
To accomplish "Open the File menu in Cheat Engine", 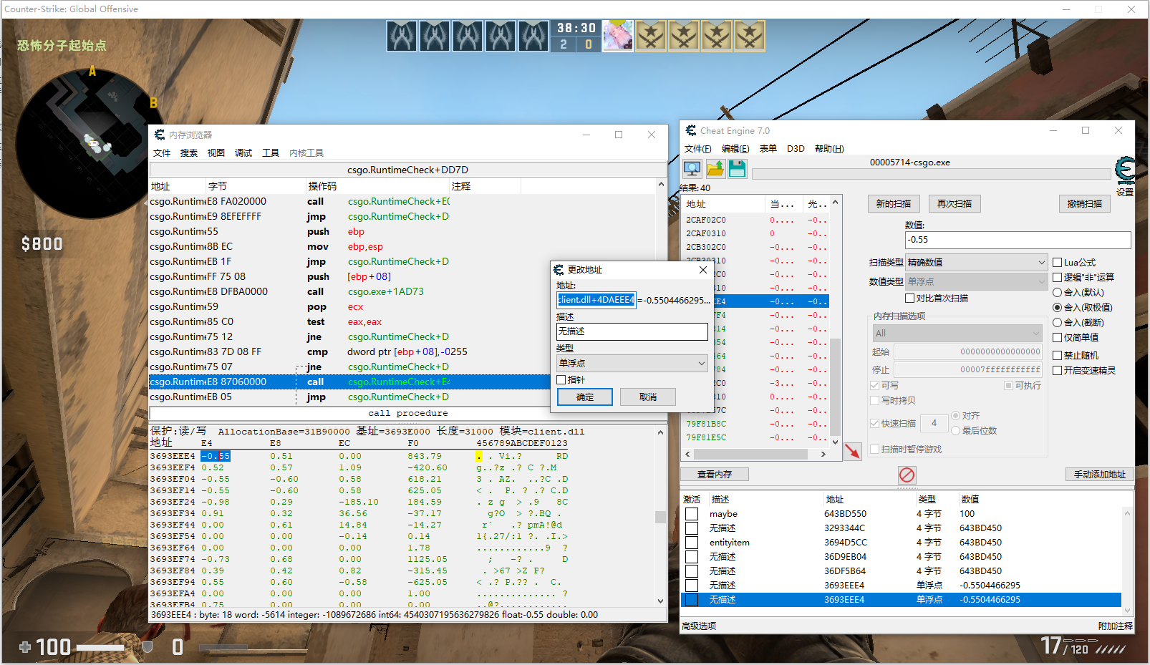I will (x=698, y=149).
